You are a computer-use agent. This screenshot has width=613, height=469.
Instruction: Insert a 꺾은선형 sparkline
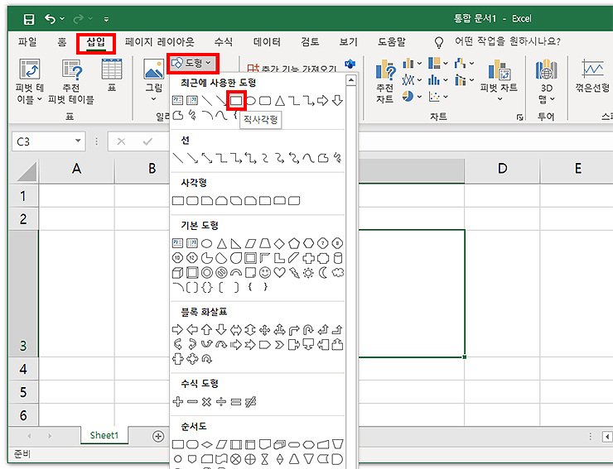pyautogui.click(x=592, y=76)
